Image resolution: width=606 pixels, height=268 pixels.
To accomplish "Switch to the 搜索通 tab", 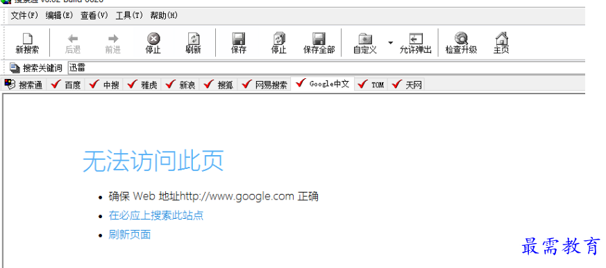I will coord(24,84).
